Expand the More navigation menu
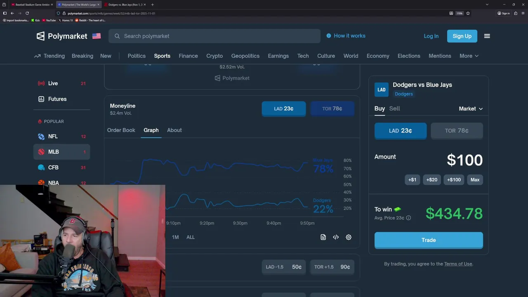This screenshot has height=297, width=528. point(469,56)
